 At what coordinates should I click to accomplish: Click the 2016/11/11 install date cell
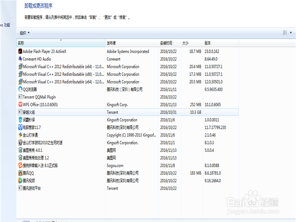[168, 89]
